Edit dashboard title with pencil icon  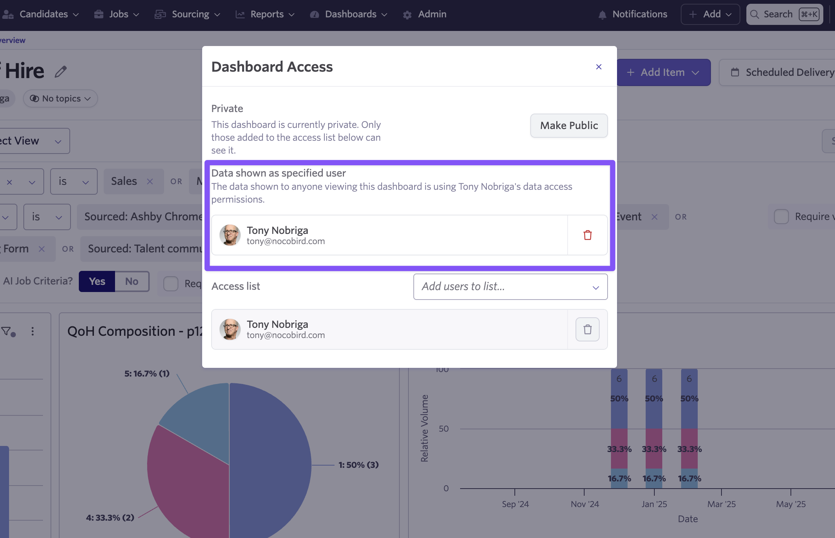(x=61, y=71)
